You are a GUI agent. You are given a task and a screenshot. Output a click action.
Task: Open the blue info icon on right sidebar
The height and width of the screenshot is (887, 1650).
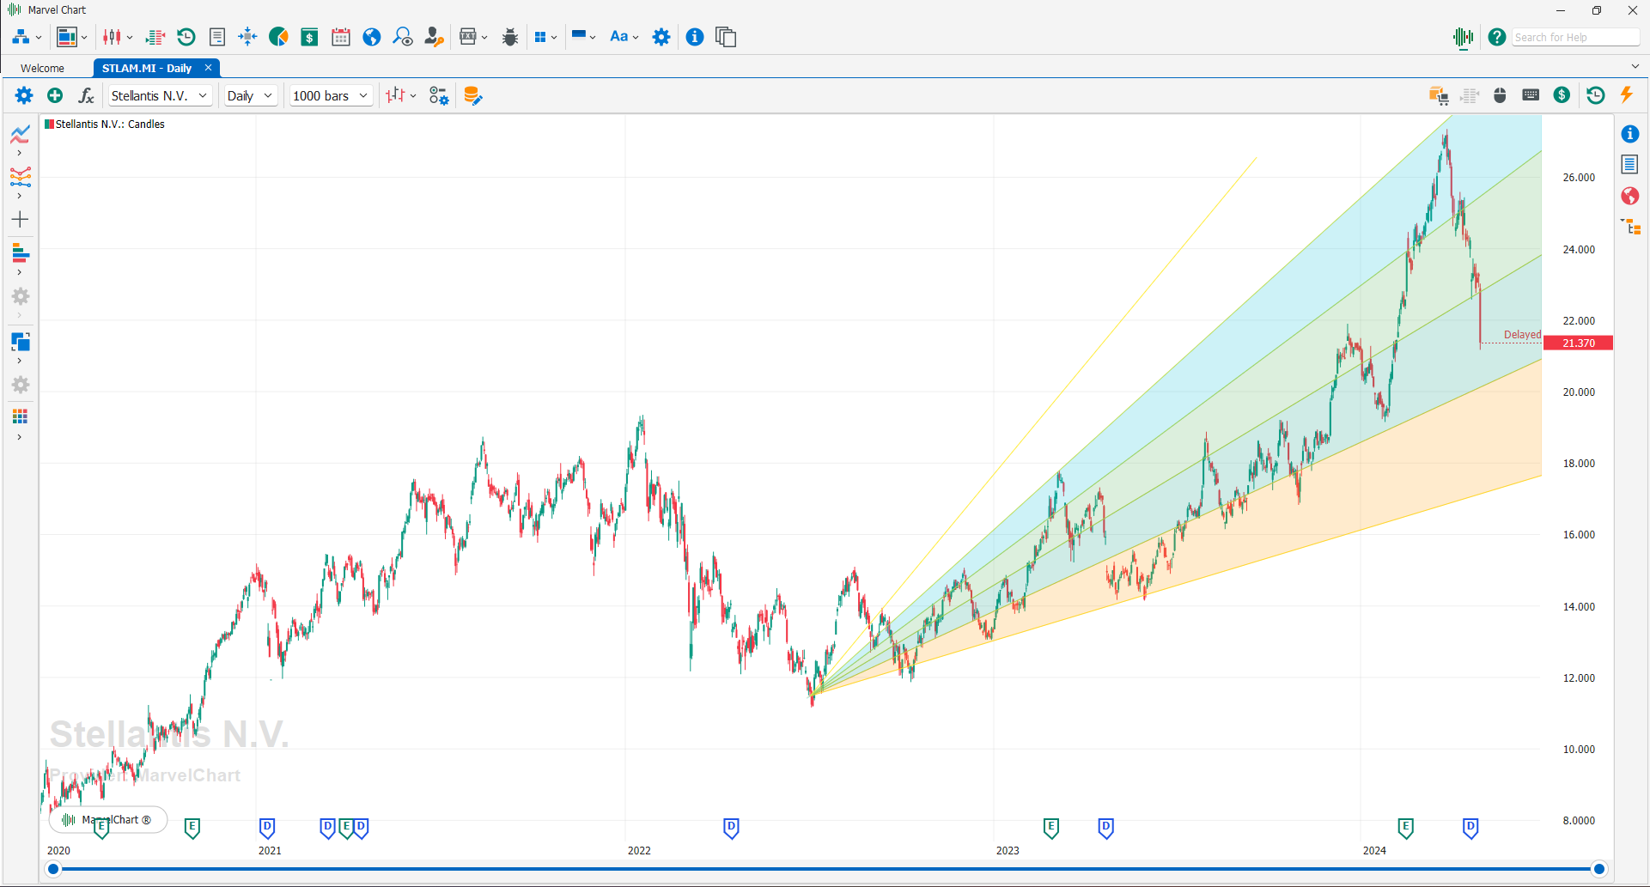click(x=1630, y=134)
